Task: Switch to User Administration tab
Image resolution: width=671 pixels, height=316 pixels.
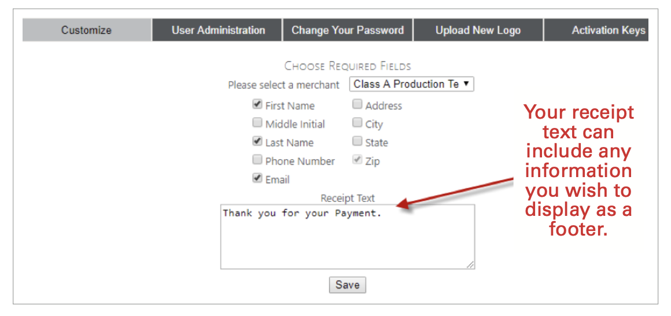Action: coord(218,31)
